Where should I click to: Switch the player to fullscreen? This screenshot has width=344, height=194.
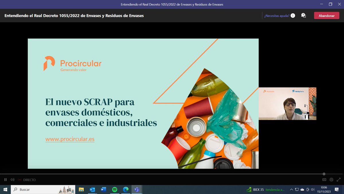(x=339, y=180)
